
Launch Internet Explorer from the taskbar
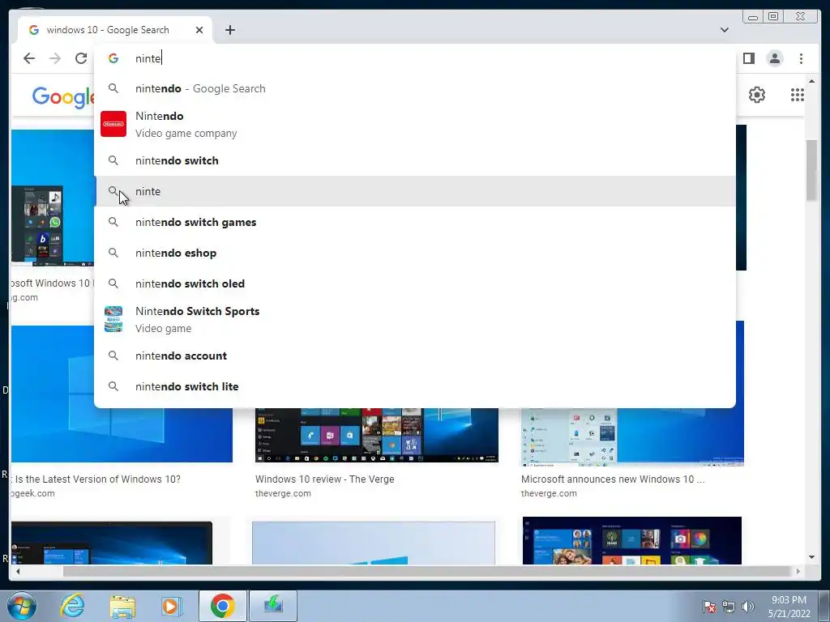tap(72, 606)
